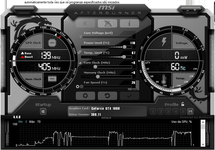
Task: Click the Fan Speed slider handle
Action: [x=82, y=87]
